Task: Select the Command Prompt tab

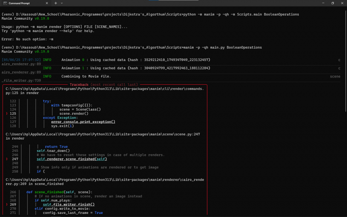Action: tap(23, 3)
